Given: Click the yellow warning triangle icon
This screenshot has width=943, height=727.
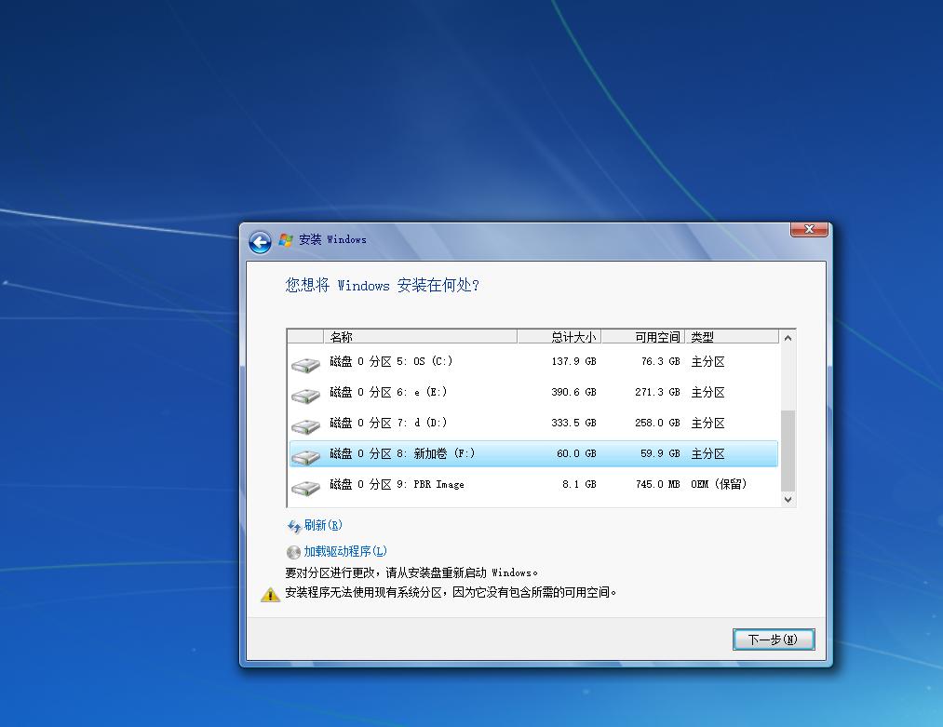Looking at the screenshot, I should (270, 594).
